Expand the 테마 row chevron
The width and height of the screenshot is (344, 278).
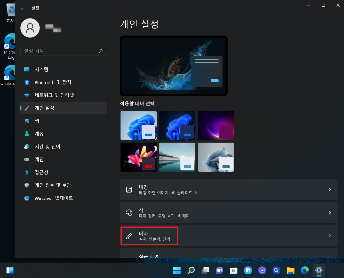coord(330,236)
